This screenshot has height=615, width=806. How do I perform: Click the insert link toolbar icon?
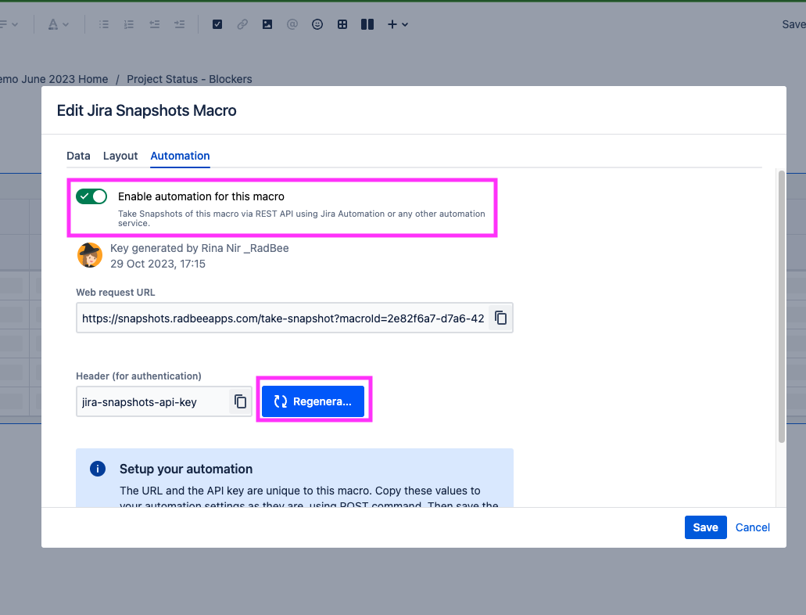pyautogui.click(x=242, y=24)
